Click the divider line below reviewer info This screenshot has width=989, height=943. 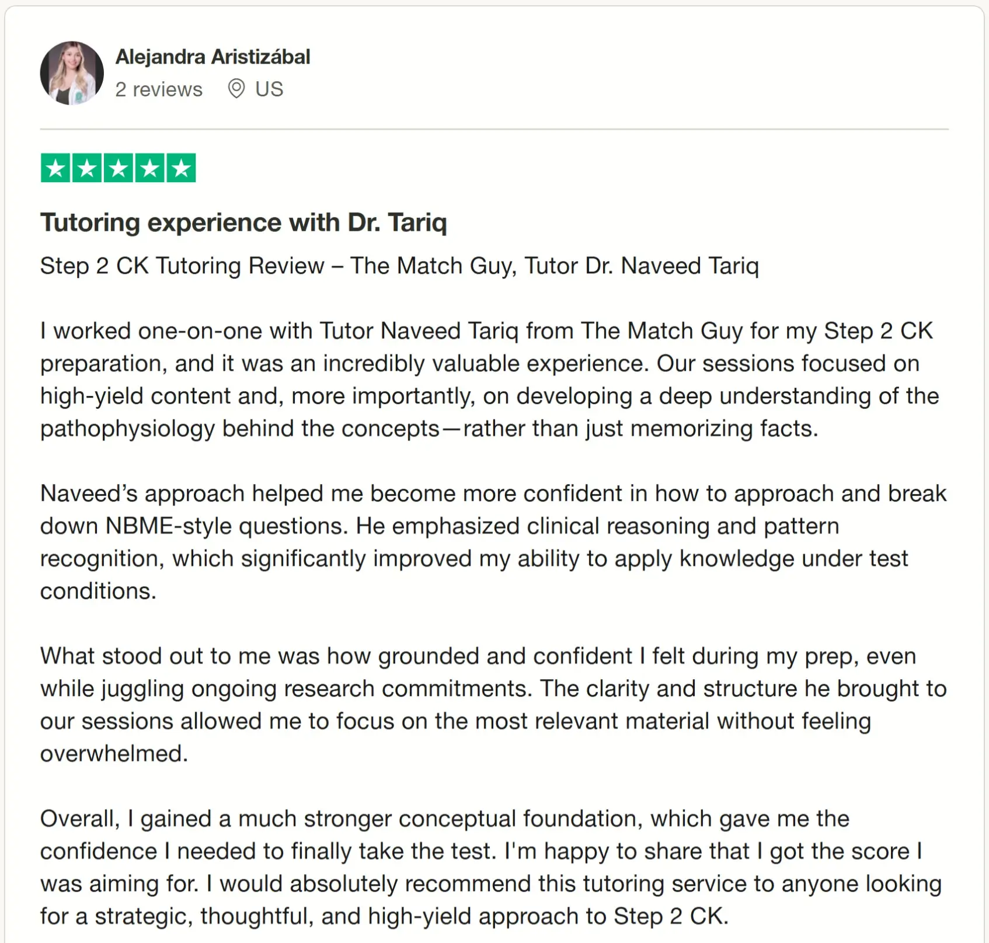tap(494, 129)
